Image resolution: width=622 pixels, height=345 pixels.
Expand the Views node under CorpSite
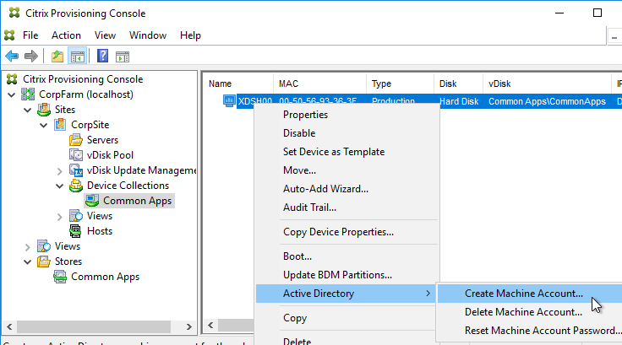pyautogui.click(x=59, y=217)
